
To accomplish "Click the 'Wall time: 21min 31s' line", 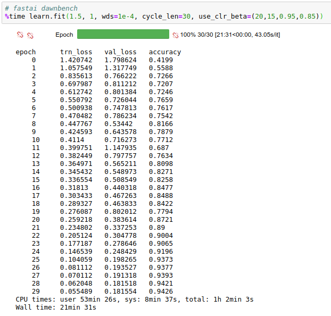I will pyautogui.click(x=56, y=307).
